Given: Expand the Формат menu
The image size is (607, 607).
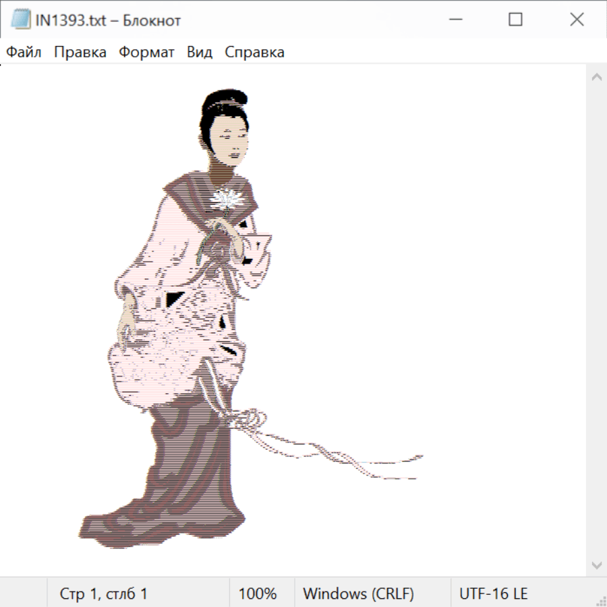Looking at the screenshot, I should pyautogui.click(x=146, y=52).
